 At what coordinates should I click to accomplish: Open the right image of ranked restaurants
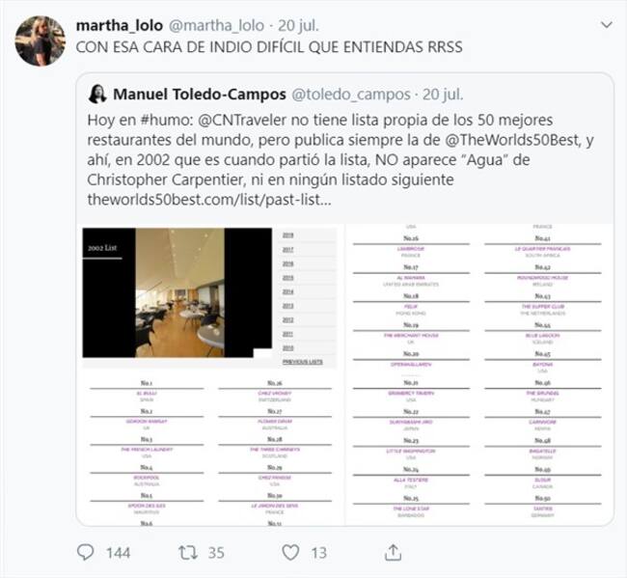(x=477, y=374)
